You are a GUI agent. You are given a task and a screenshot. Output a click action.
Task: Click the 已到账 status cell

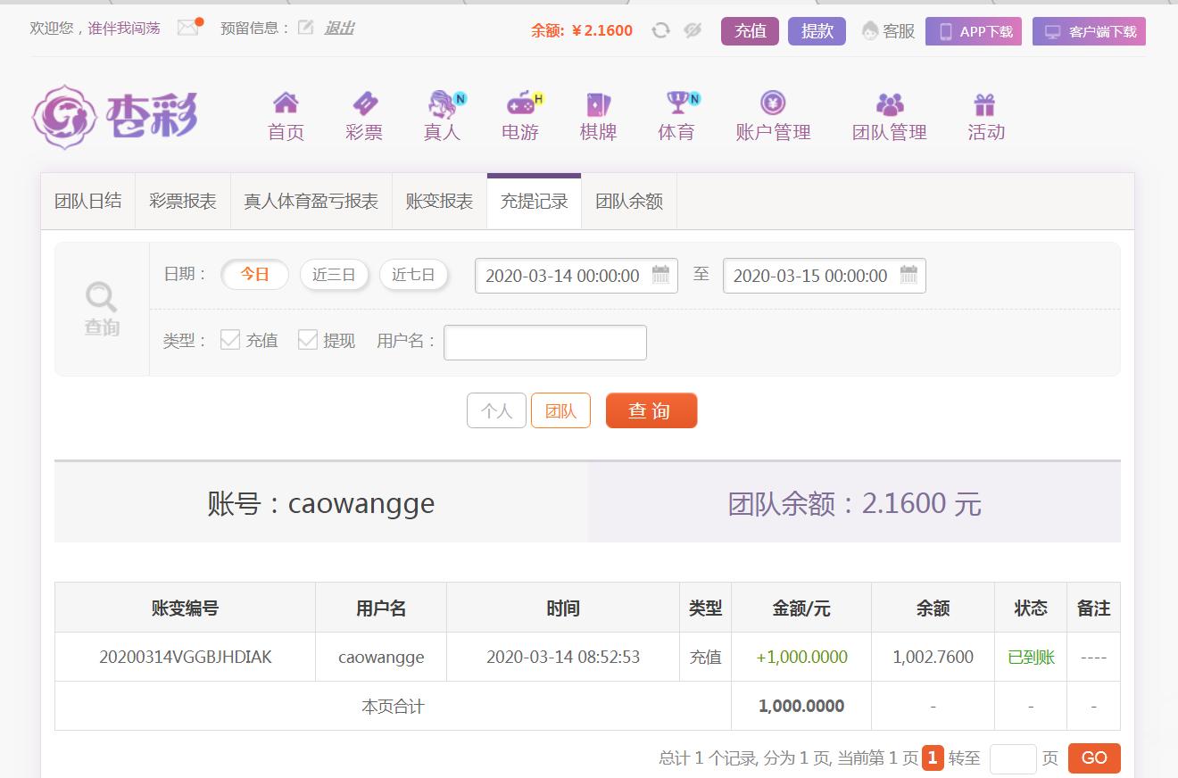1031,658
